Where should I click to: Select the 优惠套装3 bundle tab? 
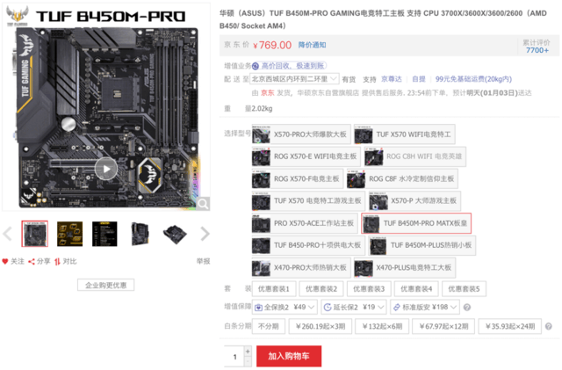[x=369, y=289]
